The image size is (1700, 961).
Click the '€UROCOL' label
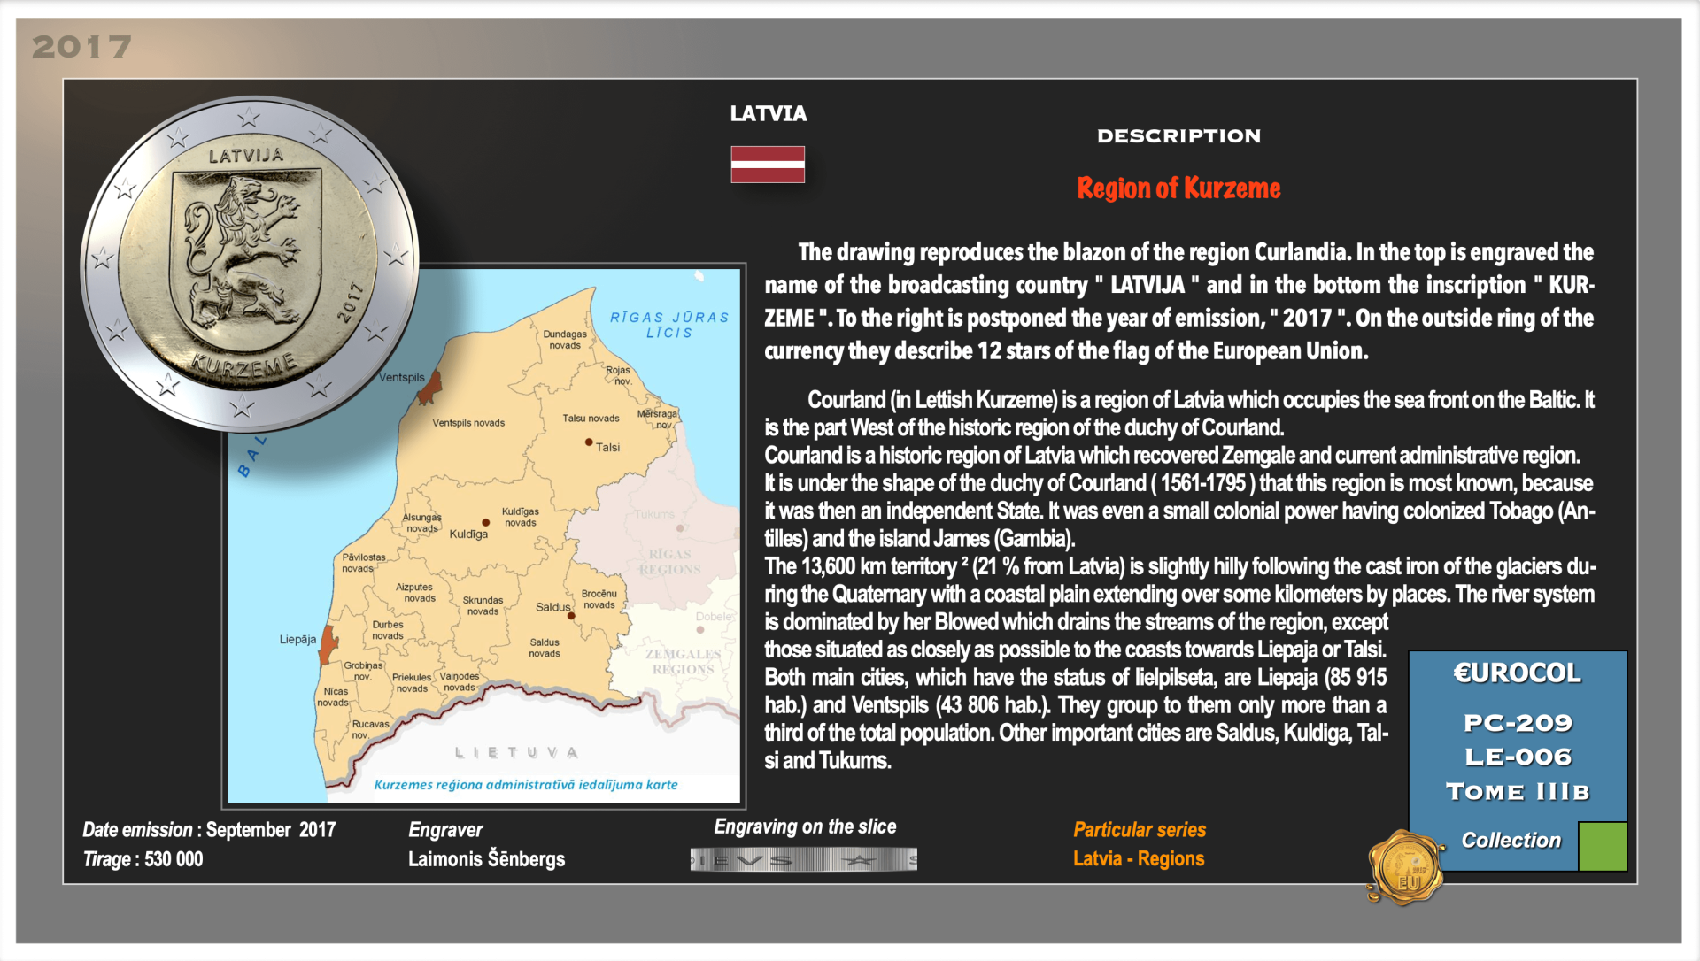click(1517, 673)
